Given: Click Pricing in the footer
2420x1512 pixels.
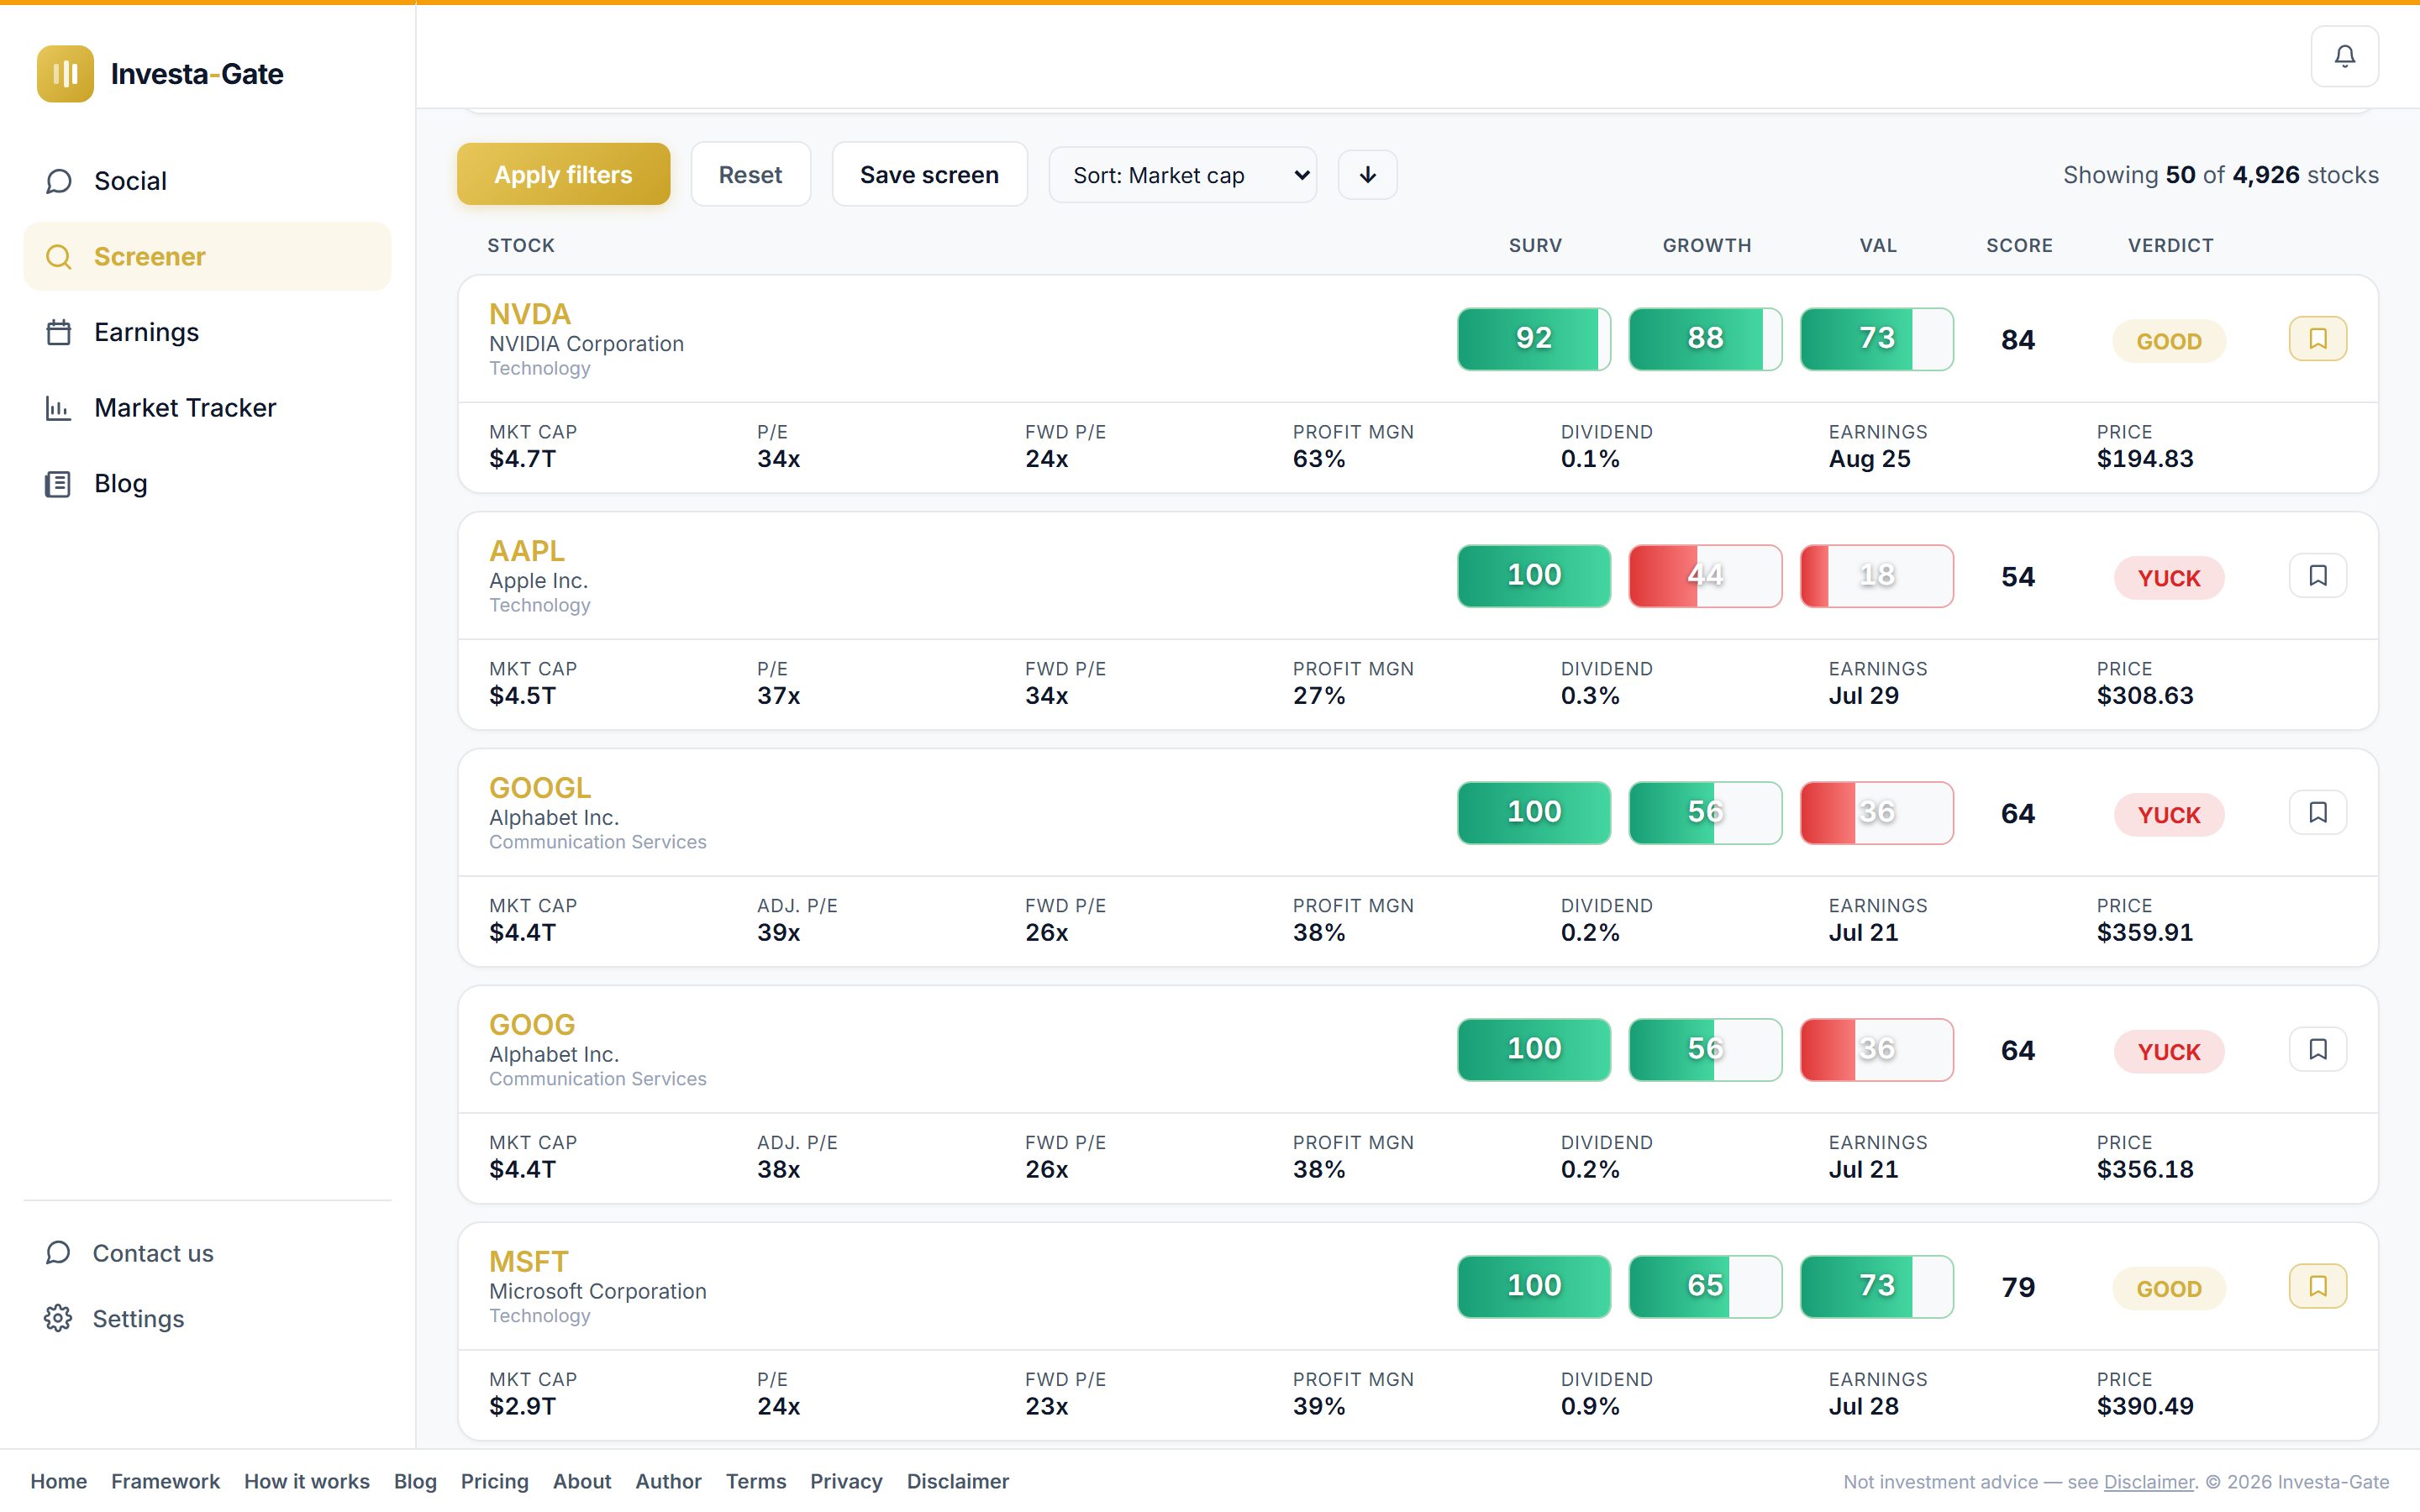Looking at the screenshot, I should [x=494, y=1481].
